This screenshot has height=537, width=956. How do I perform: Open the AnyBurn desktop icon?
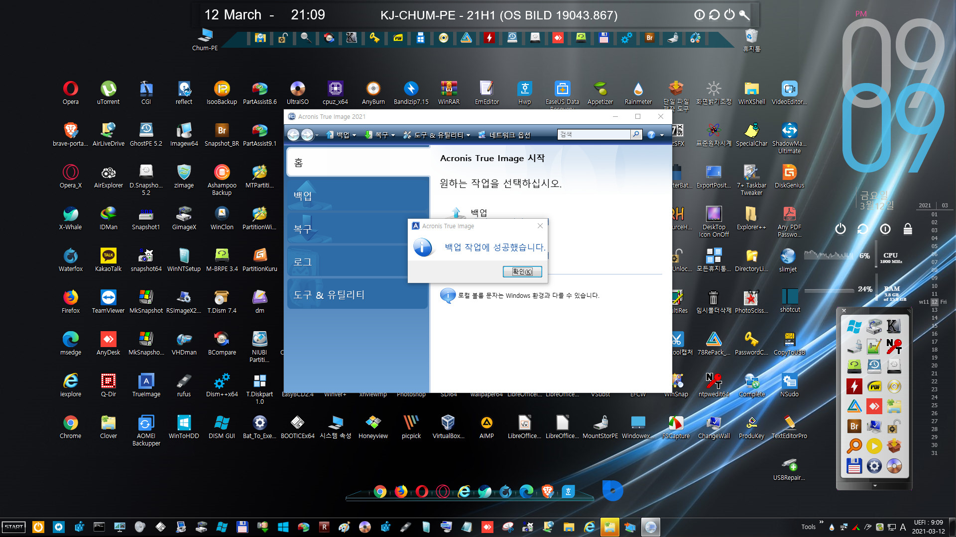(373, 92)
